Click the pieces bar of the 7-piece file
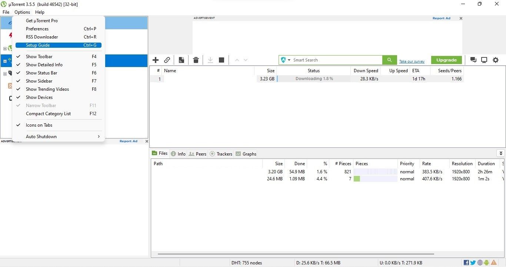Image resolution: width=506 pixels, height=267 pixels. (375, 179)
